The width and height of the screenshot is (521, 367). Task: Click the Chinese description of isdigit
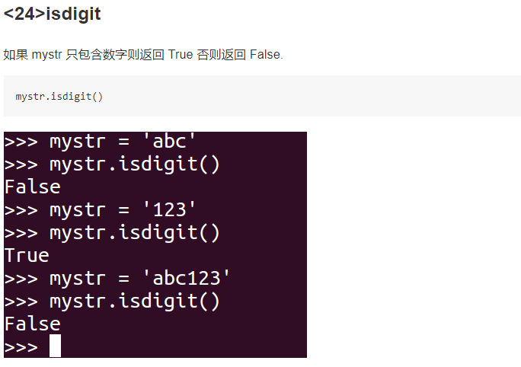143,55
